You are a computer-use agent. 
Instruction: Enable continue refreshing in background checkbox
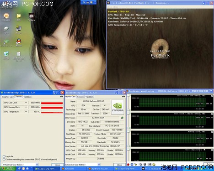4,159
